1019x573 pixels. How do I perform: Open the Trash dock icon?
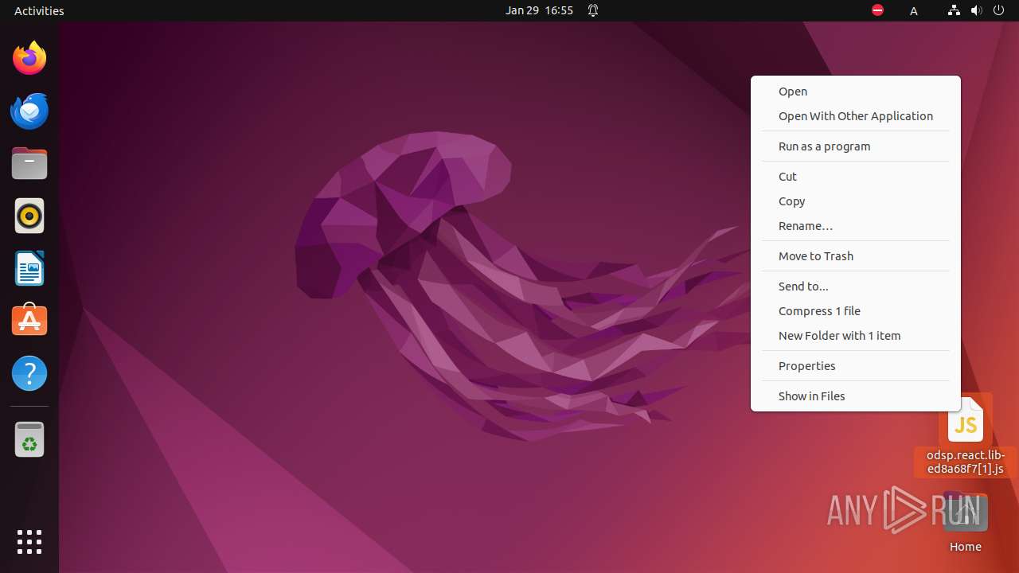pos(29,439)
